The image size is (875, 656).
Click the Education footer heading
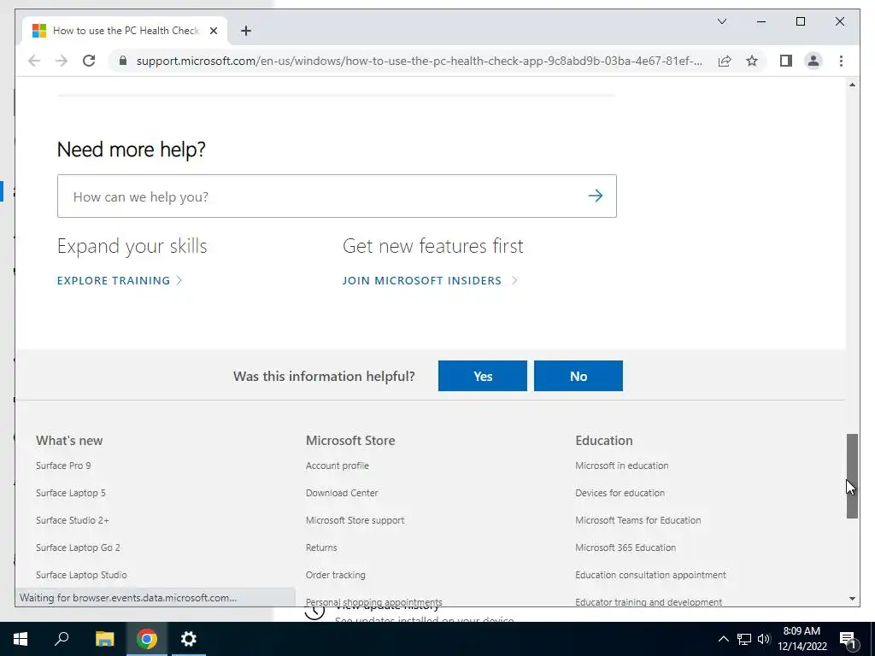(604, 440)
